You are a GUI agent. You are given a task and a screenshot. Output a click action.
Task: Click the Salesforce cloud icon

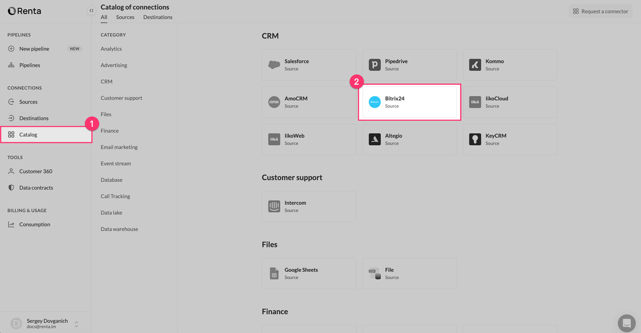274,65
